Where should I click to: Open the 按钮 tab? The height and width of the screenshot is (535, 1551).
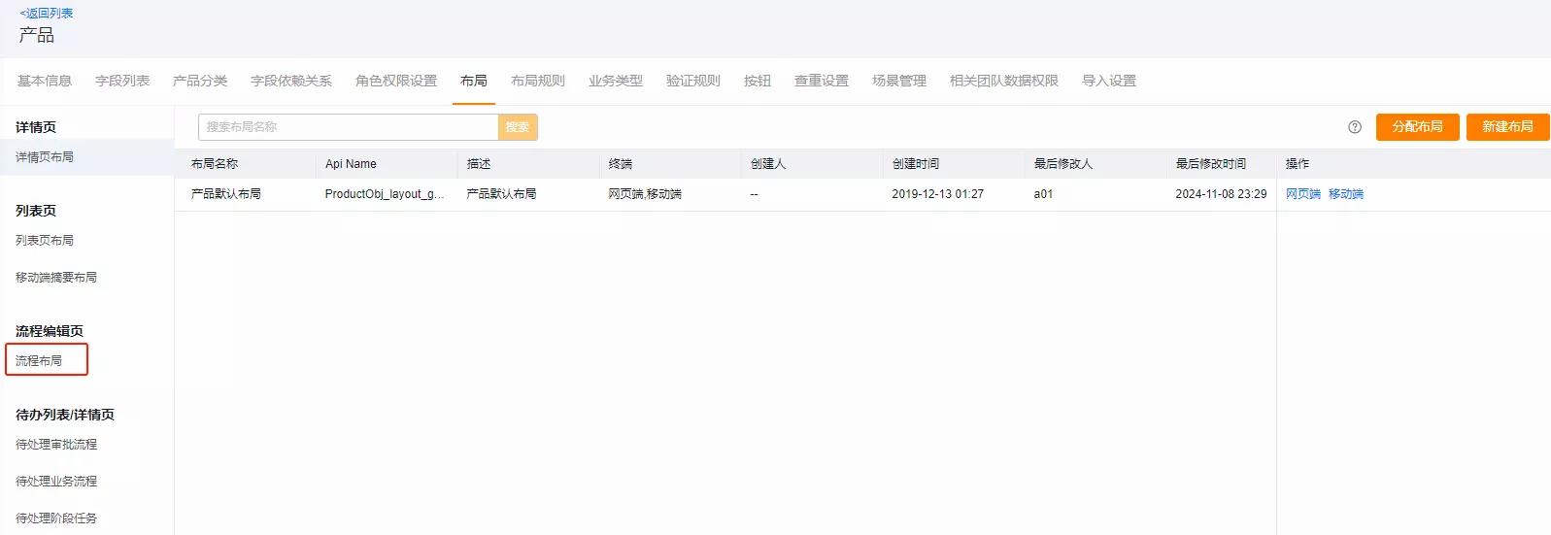(758, 81)
